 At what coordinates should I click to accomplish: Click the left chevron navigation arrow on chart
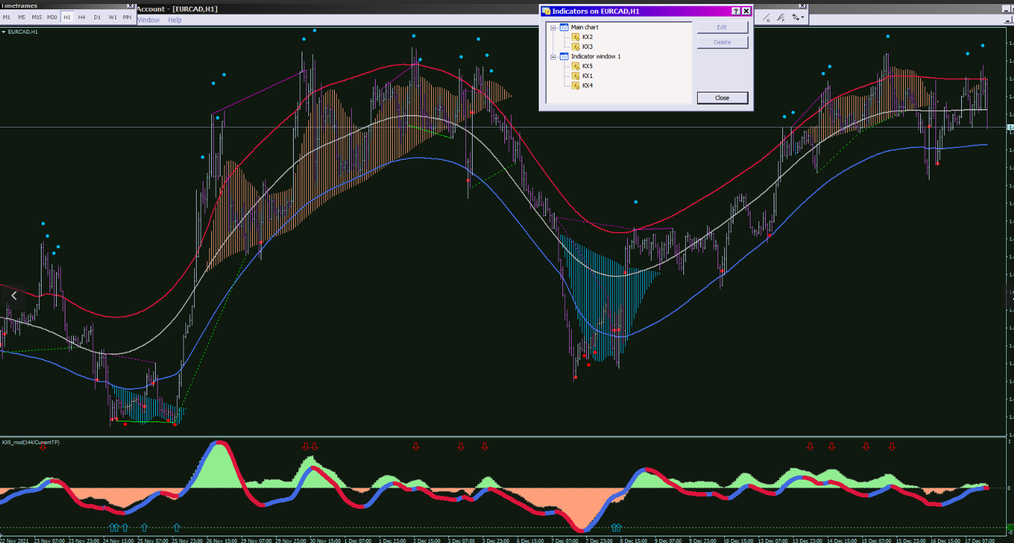click(x=14, y=296)
